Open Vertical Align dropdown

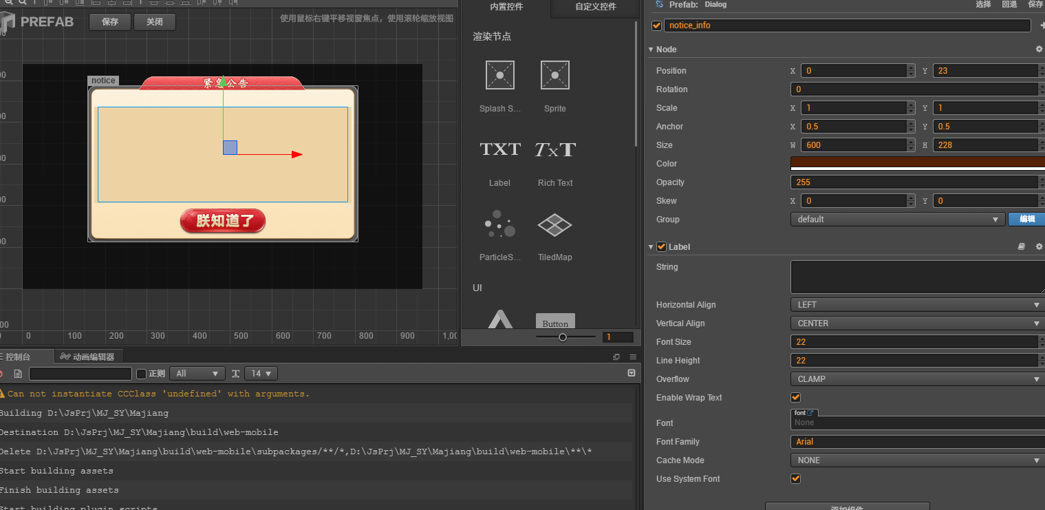tap(918, 323)
